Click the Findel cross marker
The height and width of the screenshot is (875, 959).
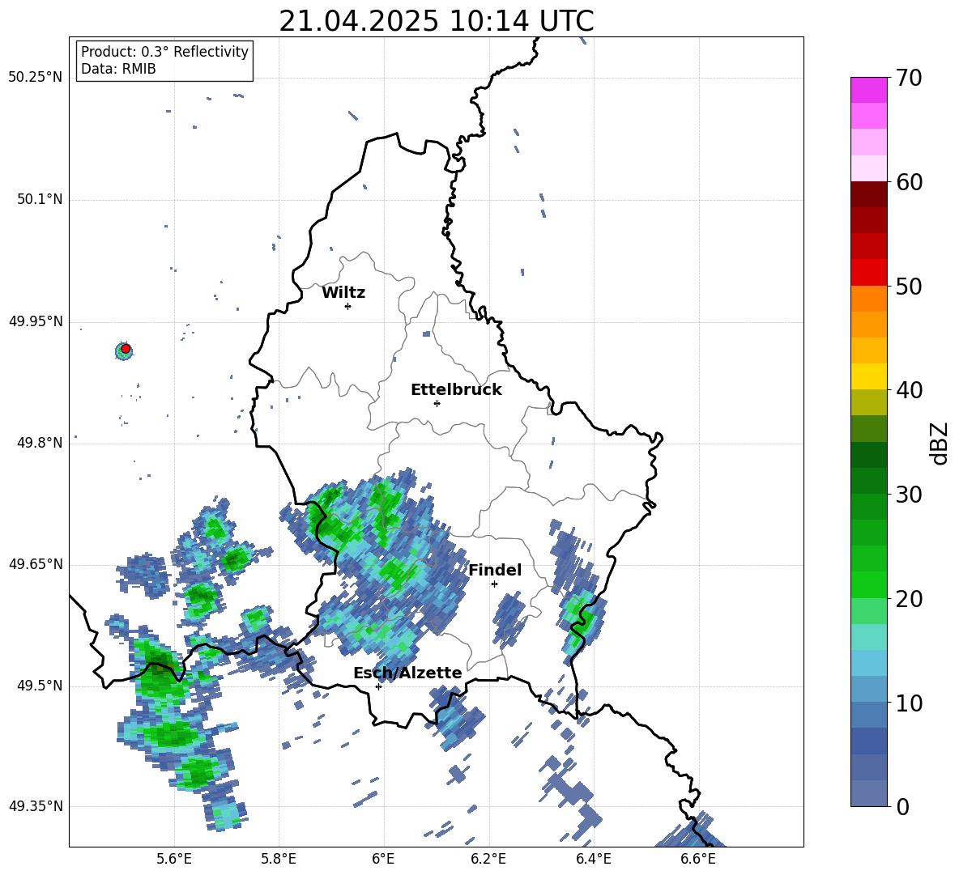pyautogui.click(x=494, y=584)
